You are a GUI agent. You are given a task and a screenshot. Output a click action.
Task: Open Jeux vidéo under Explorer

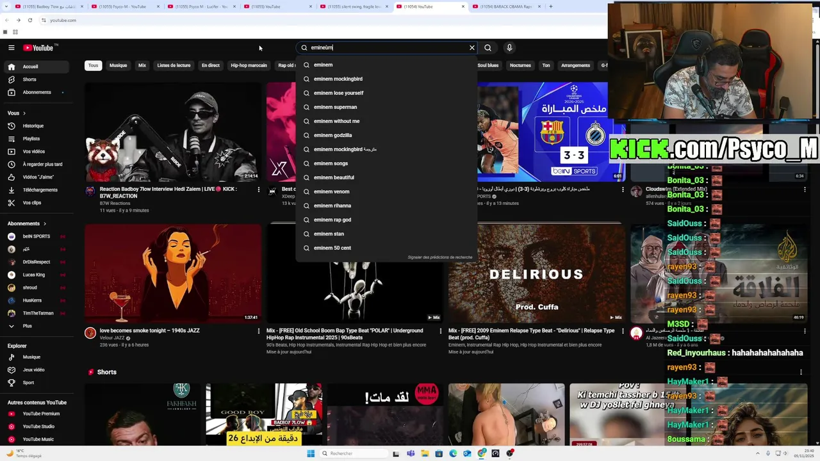pos(38,370)
